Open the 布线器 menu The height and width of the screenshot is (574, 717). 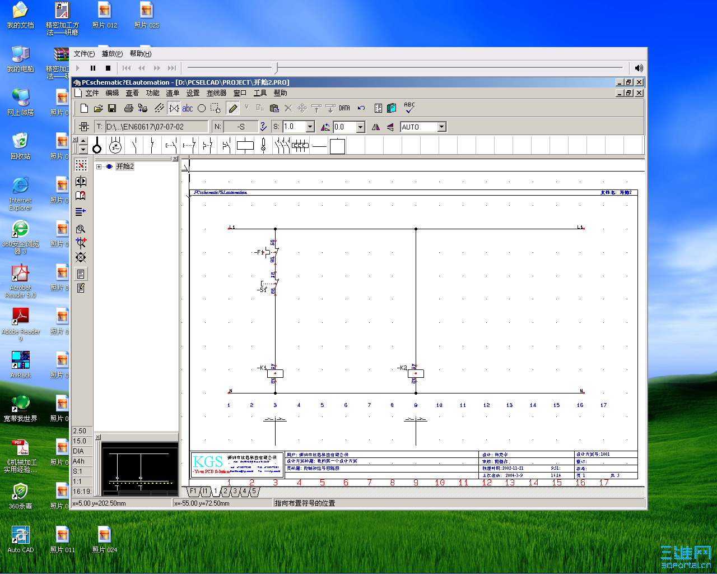click(216, 93)
